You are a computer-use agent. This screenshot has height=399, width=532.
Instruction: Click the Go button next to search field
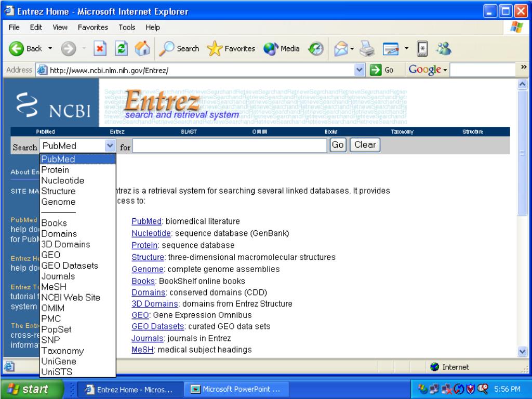tap(338, 145)
